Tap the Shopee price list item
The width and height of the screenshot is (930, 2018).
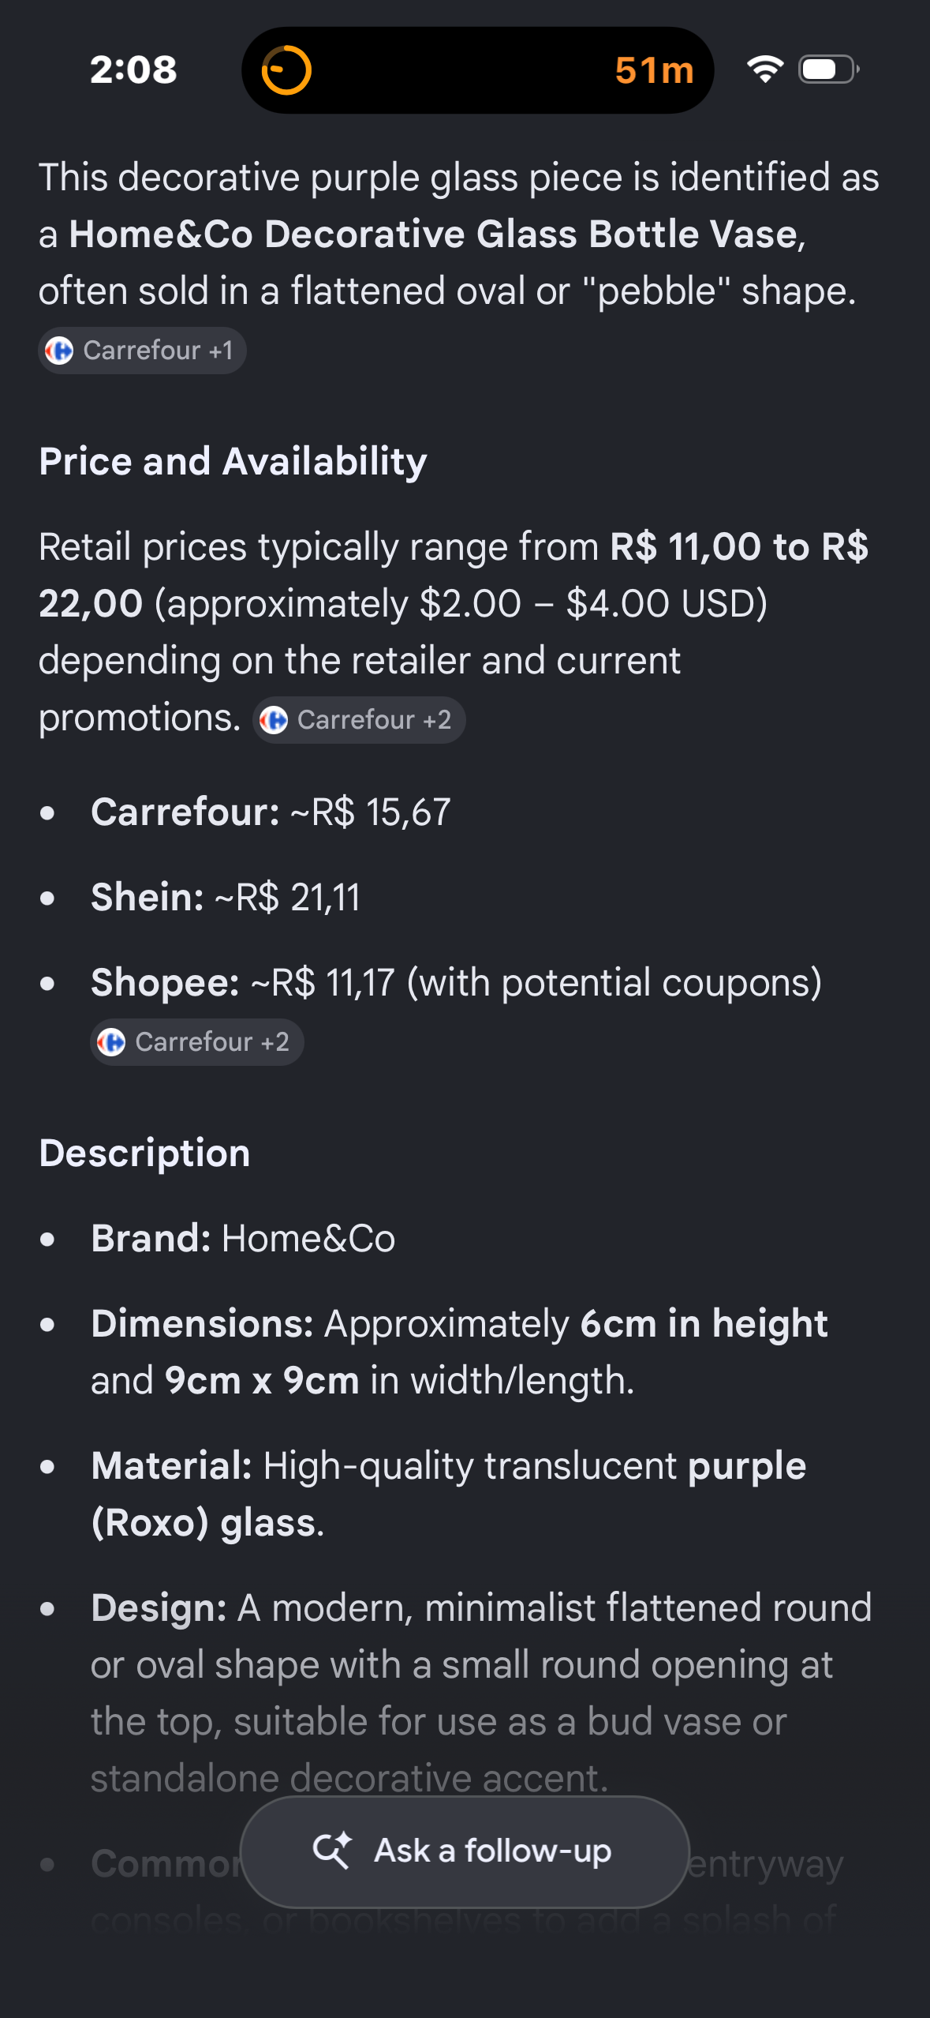click(x=456, y=983)
